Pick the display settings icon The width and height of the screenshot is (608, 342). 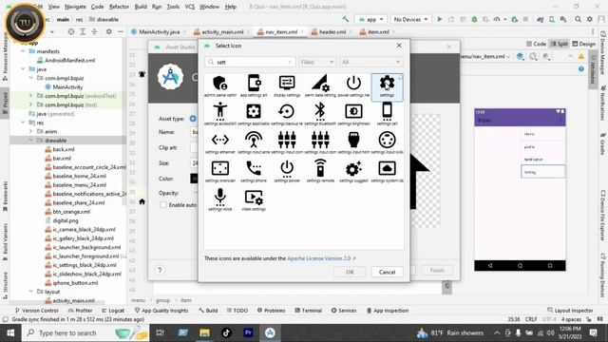(x=287, y=86)
